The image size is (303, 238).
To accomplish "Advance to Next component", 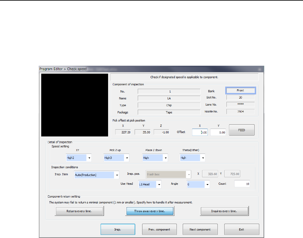I will click(200, 229).
